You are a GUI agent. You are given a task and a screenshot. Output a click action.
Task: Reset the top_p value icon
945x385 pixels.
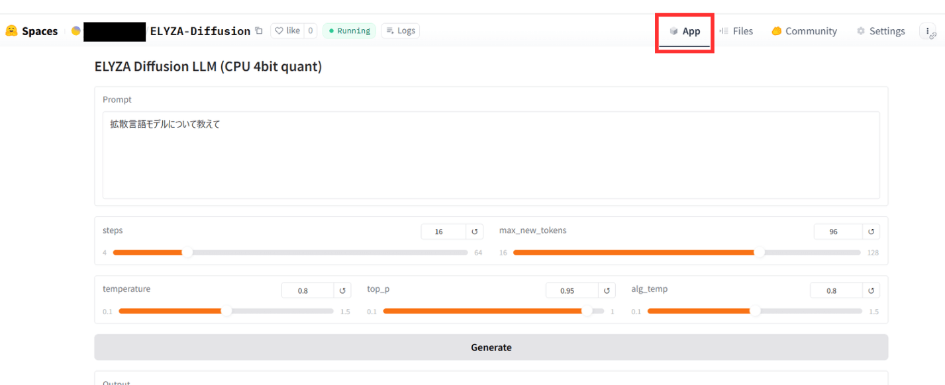tap(606, 290)
